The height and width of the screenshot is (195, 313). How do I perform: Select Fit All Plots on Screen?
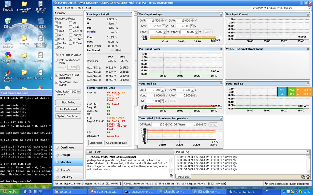click(x=56, y=55)
